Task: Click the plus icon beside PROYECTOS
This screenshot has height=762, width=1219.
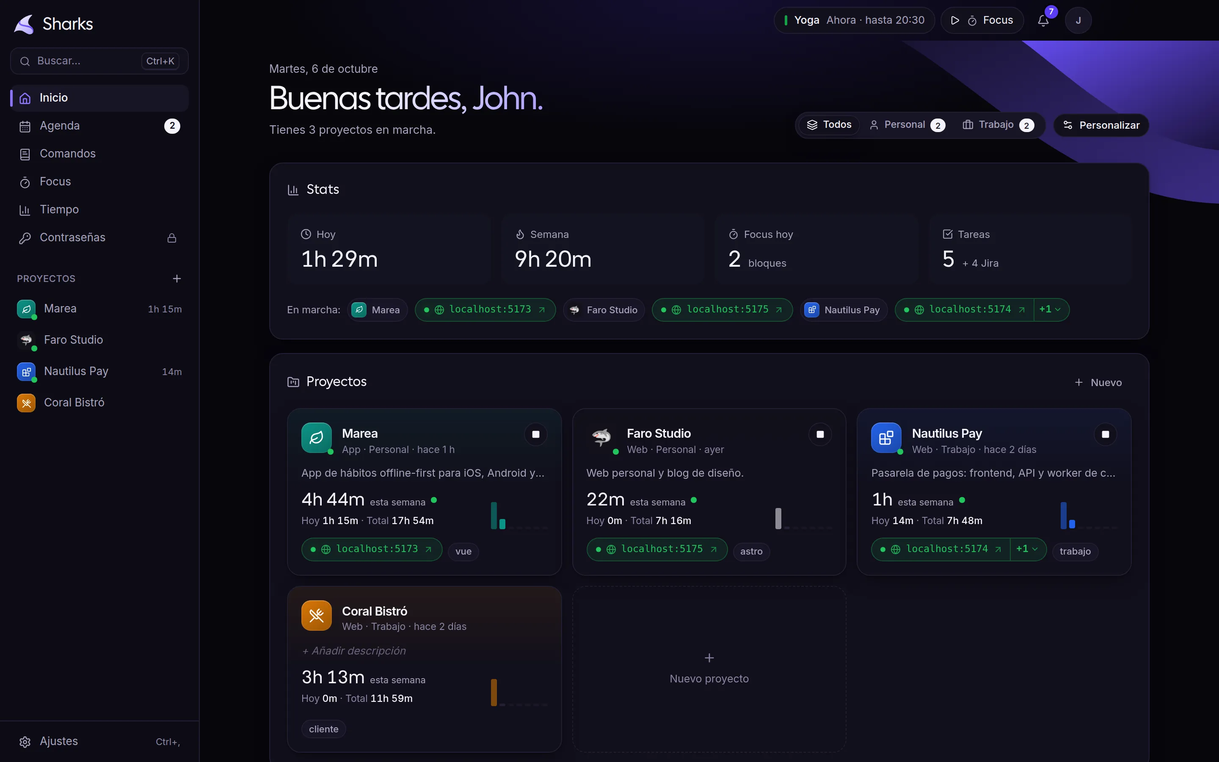Action: pos(177,279)
